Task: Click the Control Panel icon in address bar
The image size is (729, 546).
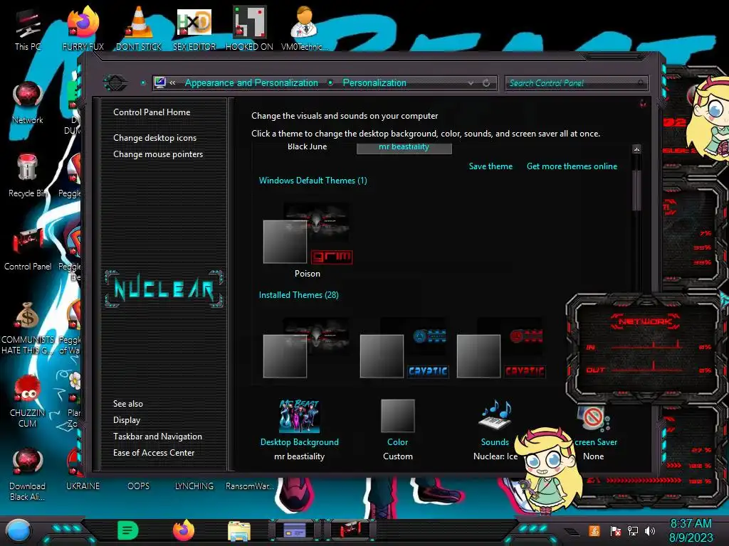Action: click(160, 82)
